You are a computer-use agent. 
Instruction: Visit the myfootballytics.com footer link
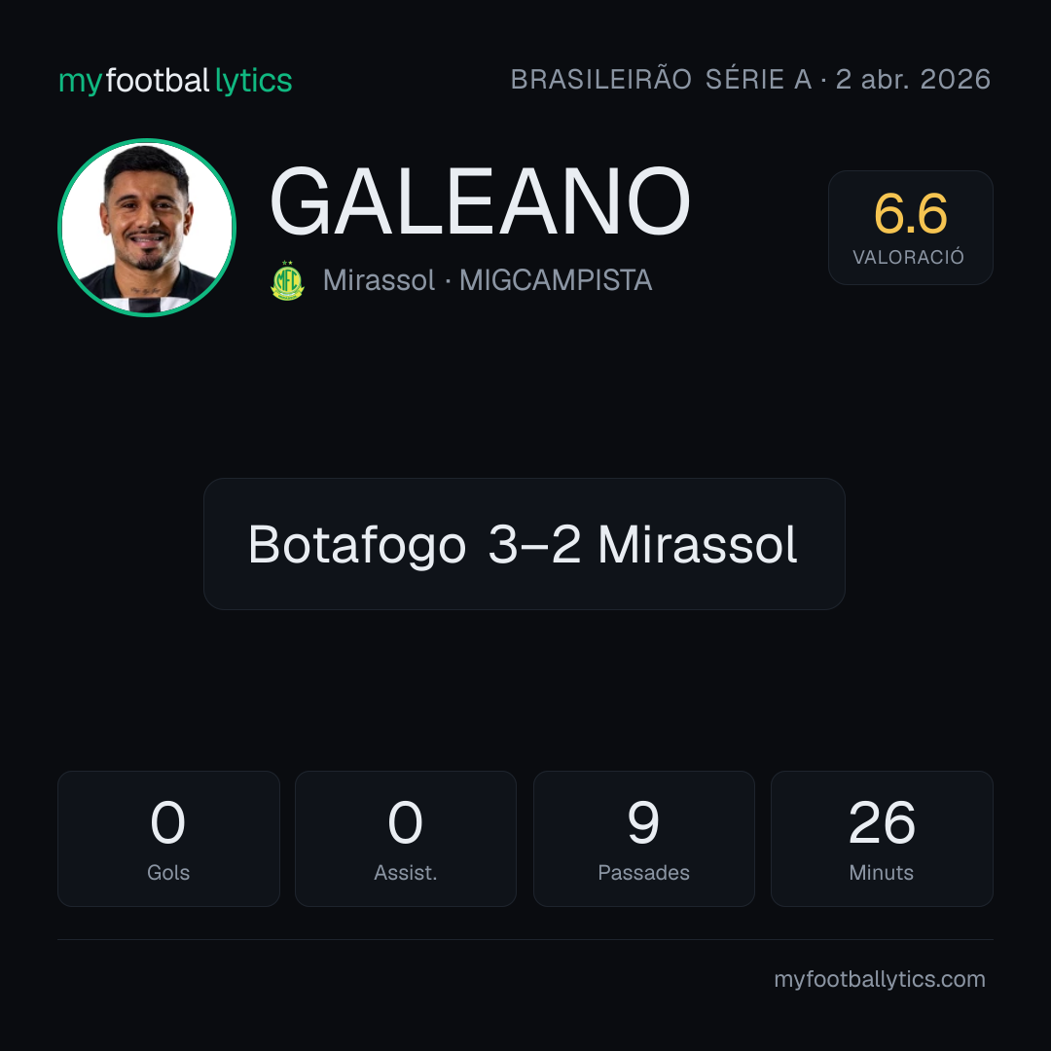880,979
